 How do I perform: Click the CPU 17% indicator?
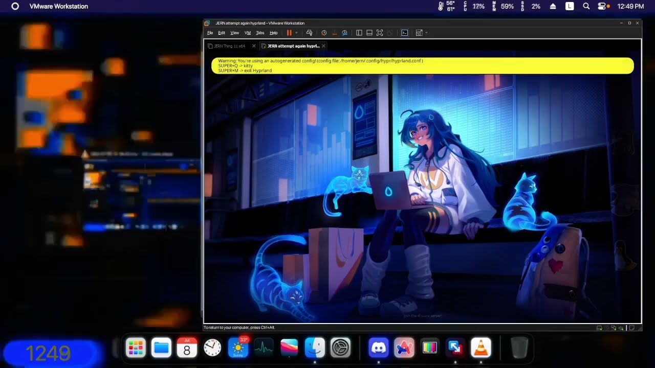pyautogui.click(x=474, y=6)
